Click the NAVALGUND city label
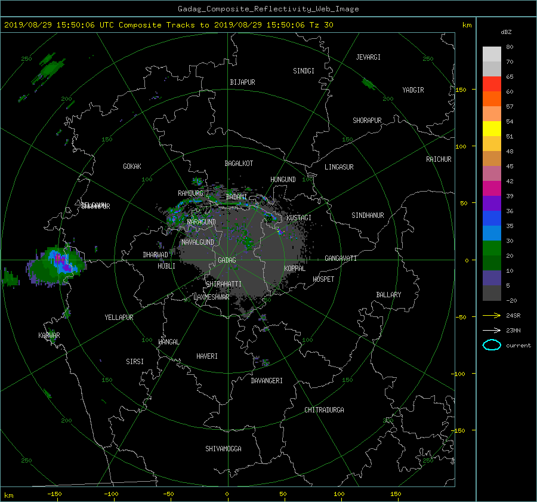The width and height of the screenshot is (537, 502). click(x=197, y=242)
